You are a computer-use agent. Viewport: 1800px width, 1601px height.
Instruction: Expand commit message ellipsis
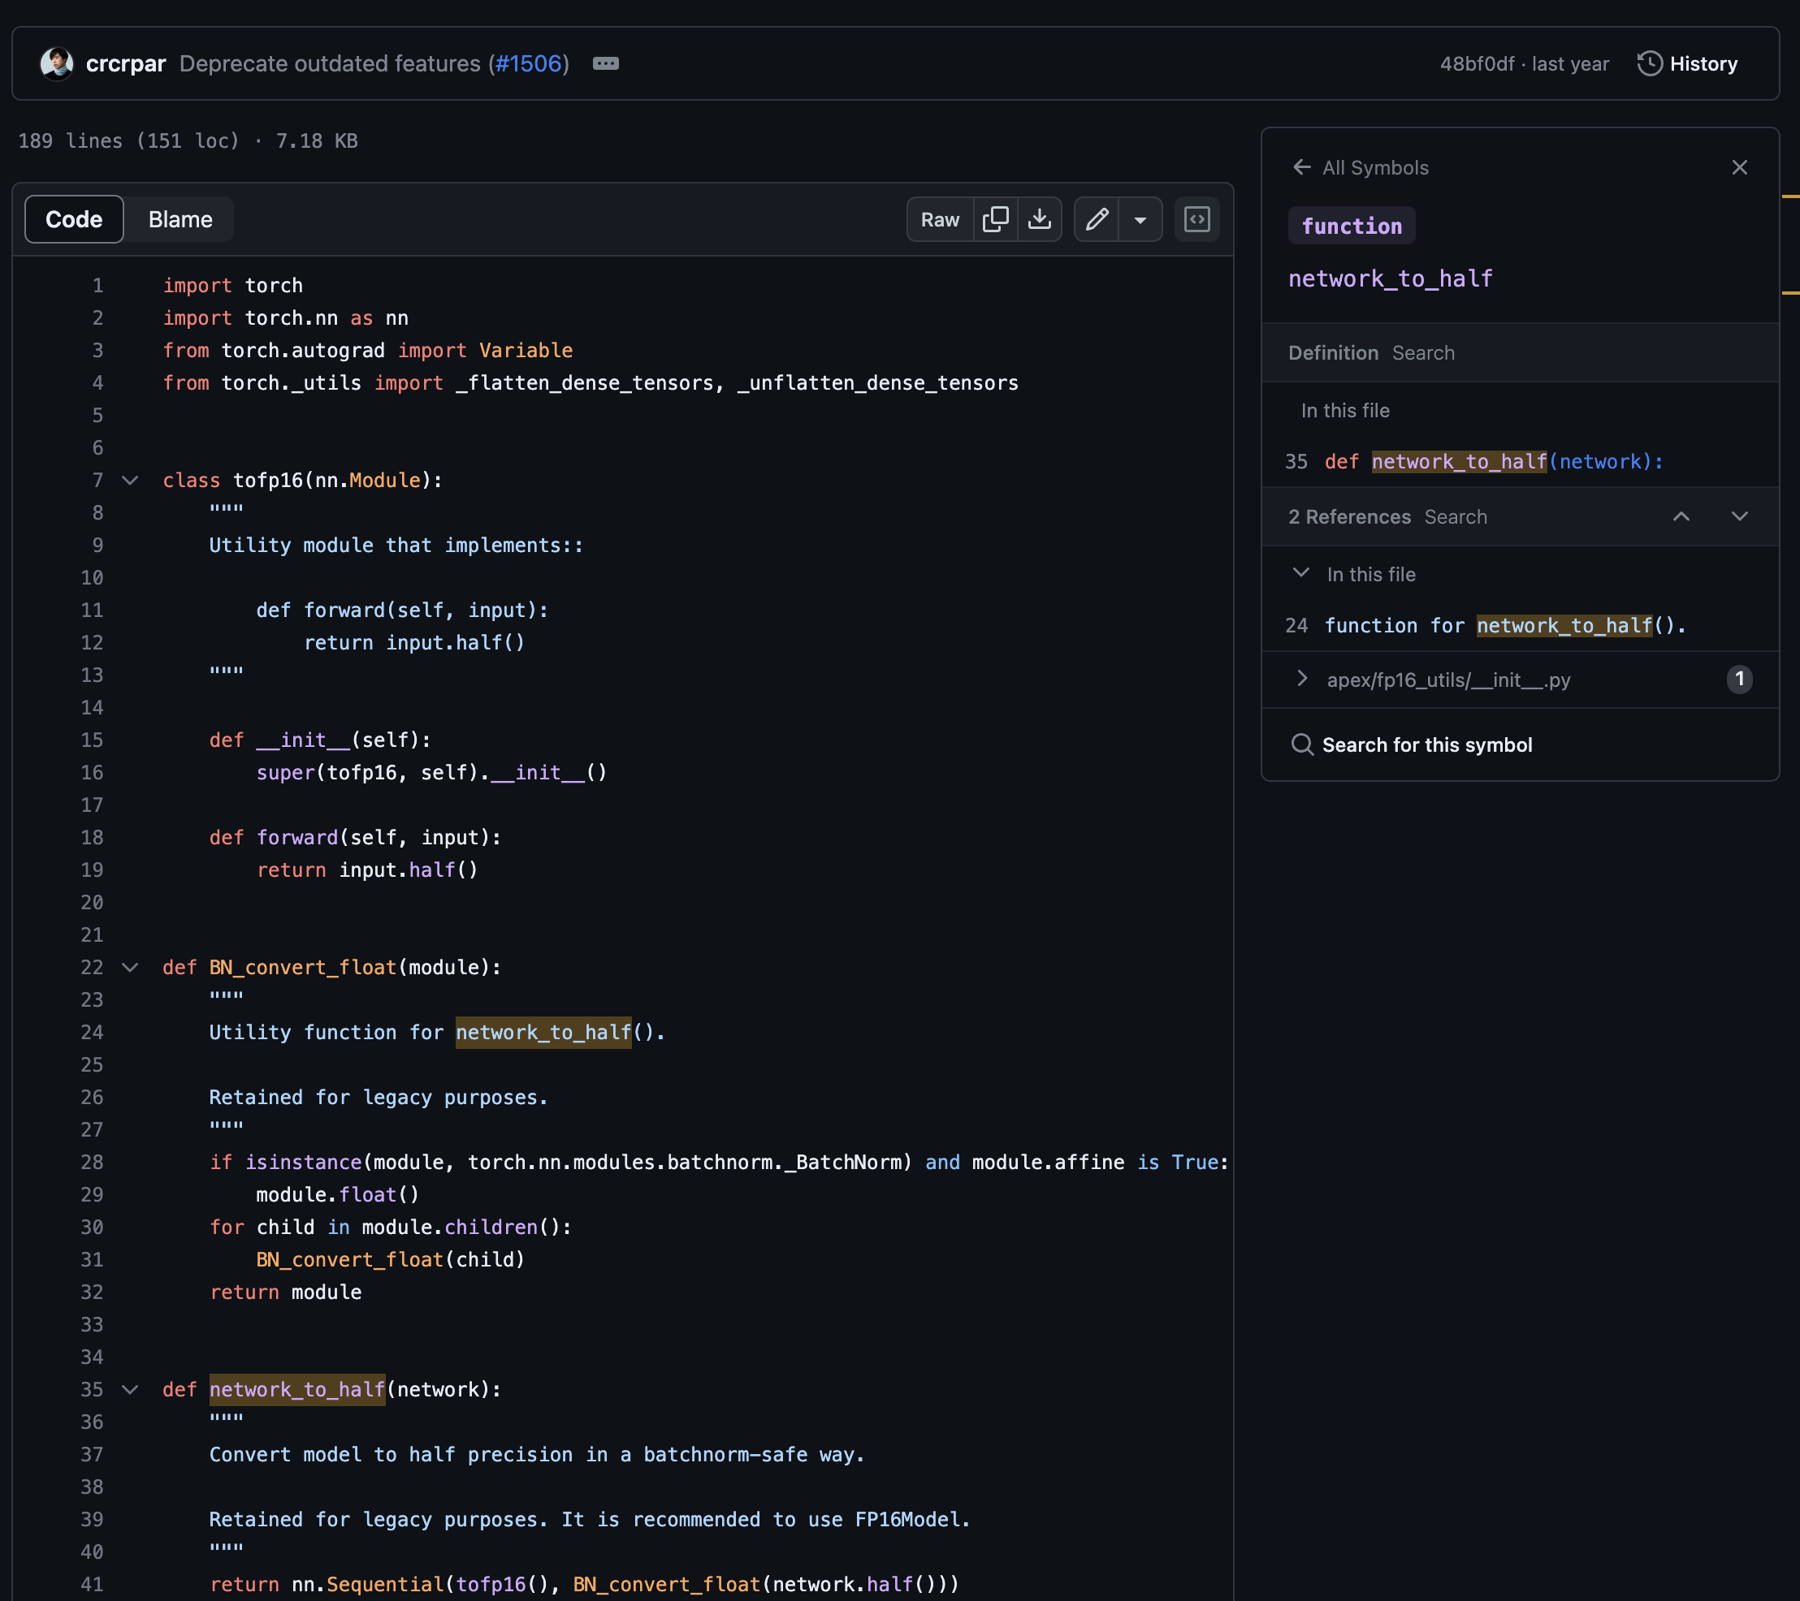(x=606, y=63)
